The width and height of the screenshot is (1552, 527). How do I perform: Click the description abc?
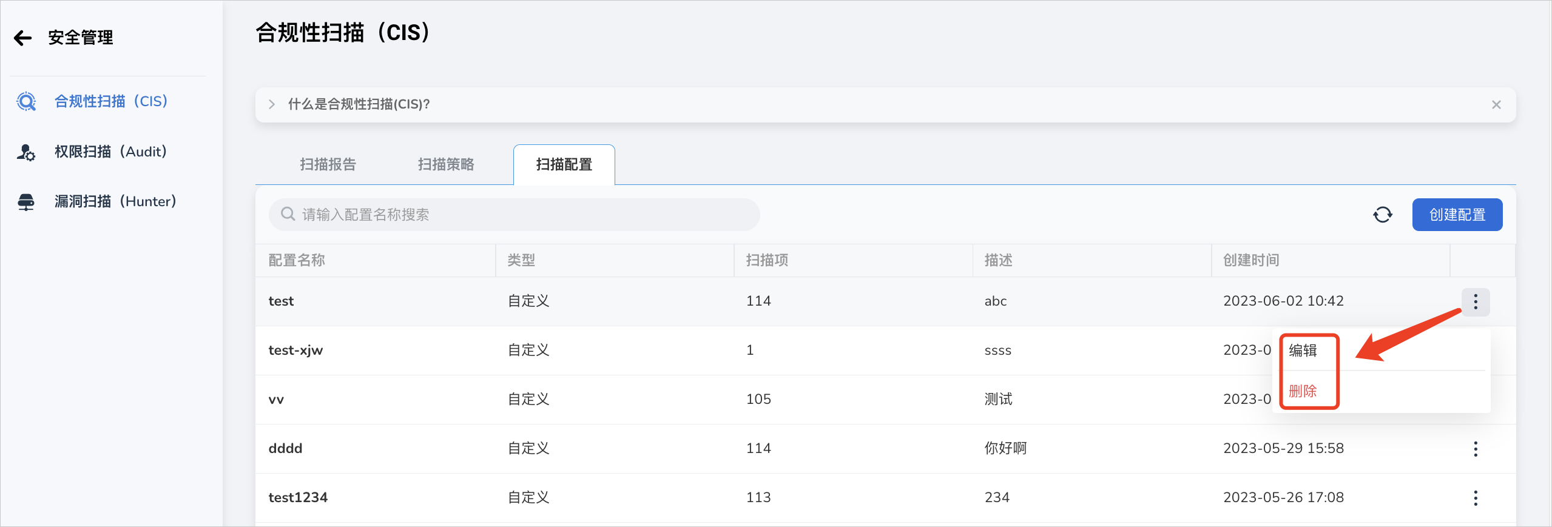(996, 301)
